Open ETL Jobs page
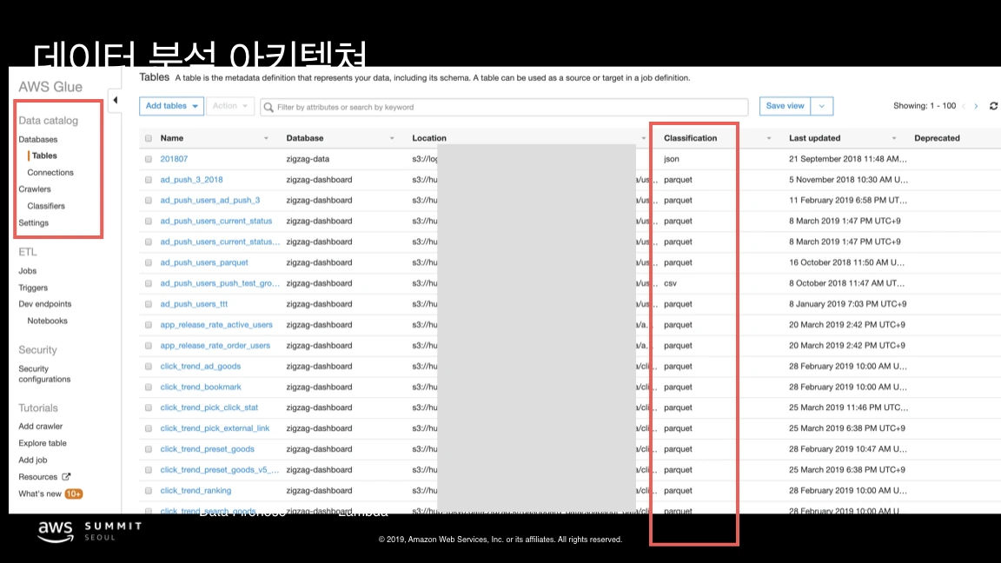 click(28, 271)
